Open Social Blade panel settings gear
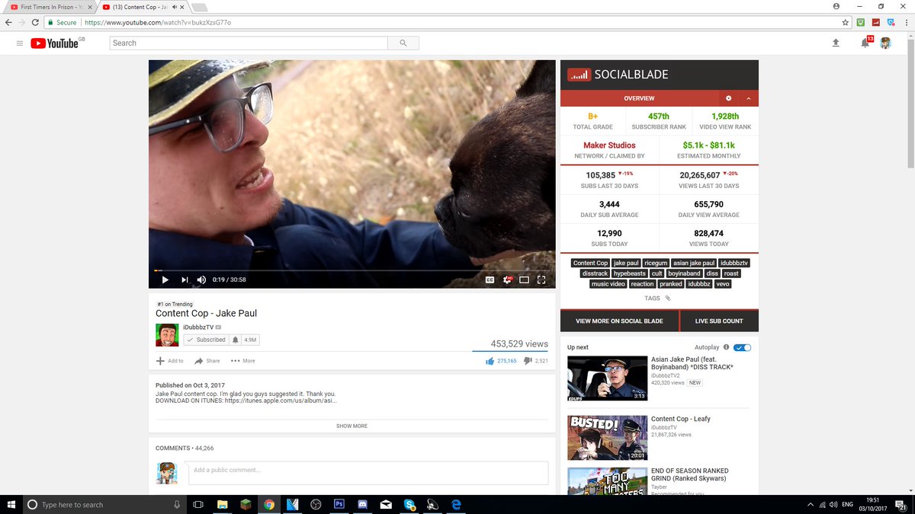This screenshot has width=915, height=514. tap(728, 98)
